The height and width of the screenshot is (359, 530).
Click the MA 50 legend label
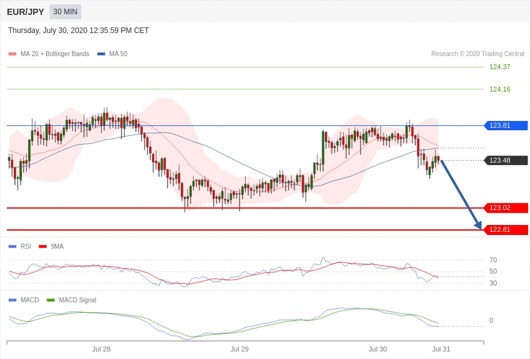click(x=118, y=54)
